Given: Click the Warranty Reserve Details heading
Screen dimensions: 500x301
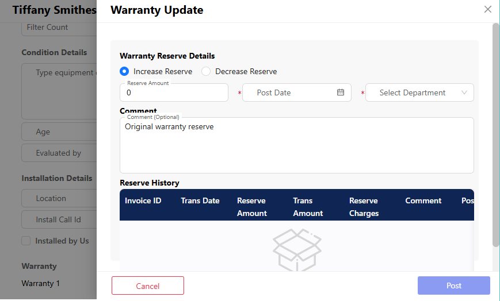Looking at the screenshot, I should (x=167, y=56).
